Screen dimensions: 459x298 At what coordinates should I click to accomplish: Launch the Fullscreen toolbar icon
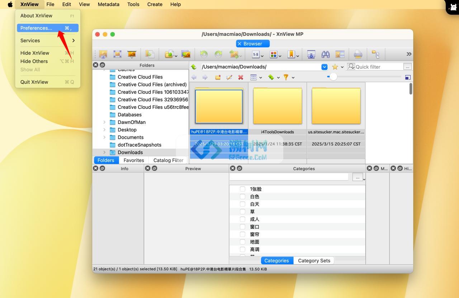(117, 54)
